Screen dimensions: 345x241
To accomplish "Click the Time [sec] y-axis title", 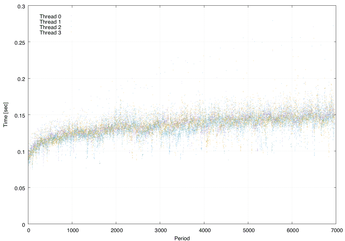I will 5,115.
